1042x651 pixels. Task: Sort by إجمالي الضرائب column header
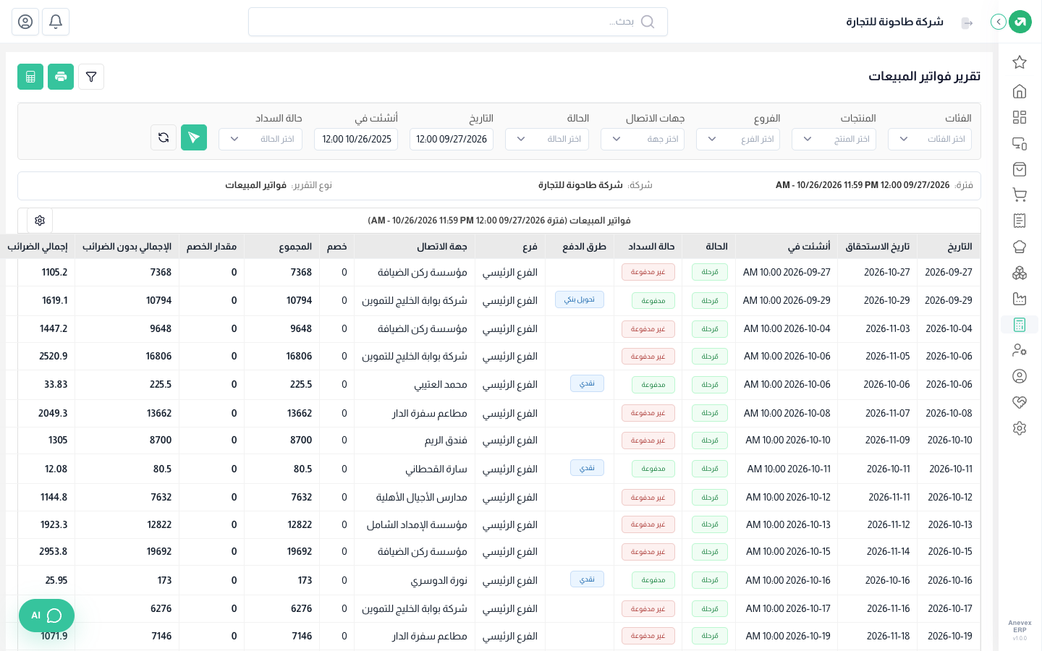coord(38,247)
